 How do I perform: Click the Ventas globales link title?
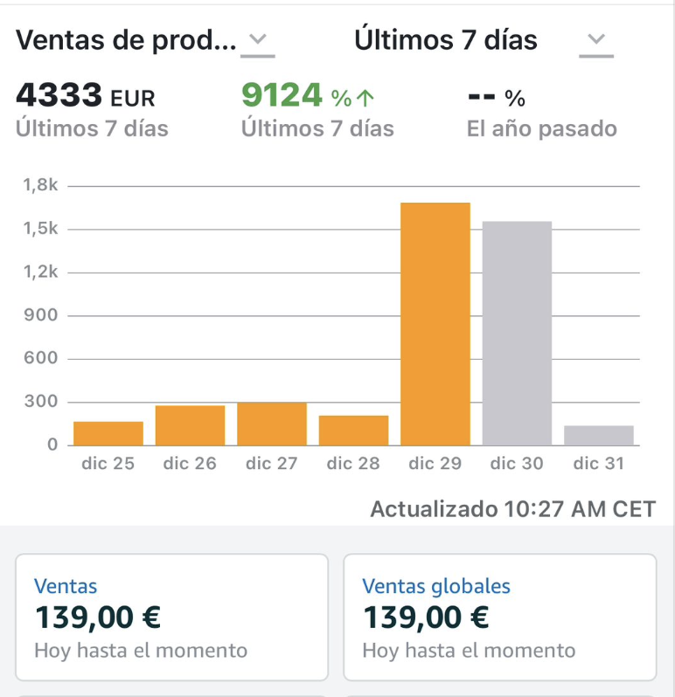point(435,586)
